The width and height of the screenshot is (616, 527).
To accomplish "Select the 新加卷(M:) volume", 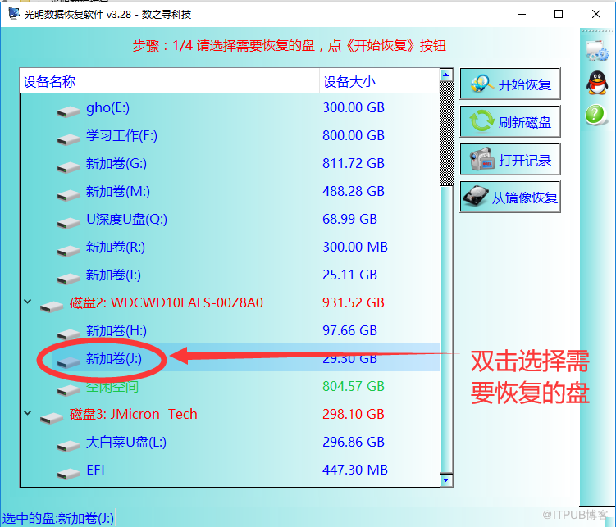I will tap(230, 191).
